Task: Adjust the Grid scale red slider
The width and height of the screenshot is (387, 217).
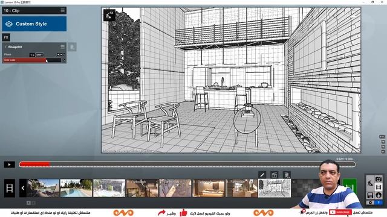Action: tap(32, 60)
